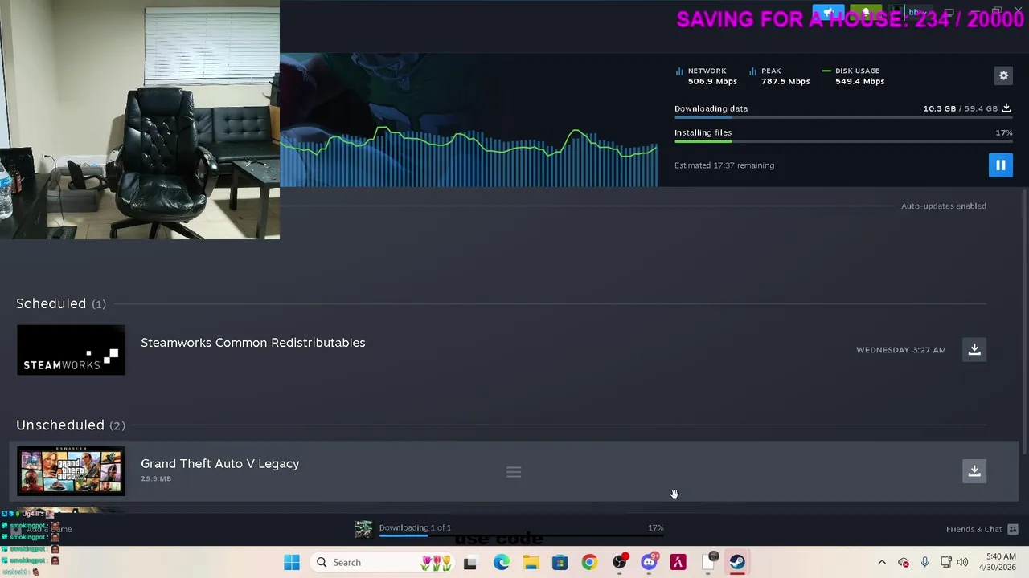Click 29.8 MB size under GTA V Legacy

(156, 479)
